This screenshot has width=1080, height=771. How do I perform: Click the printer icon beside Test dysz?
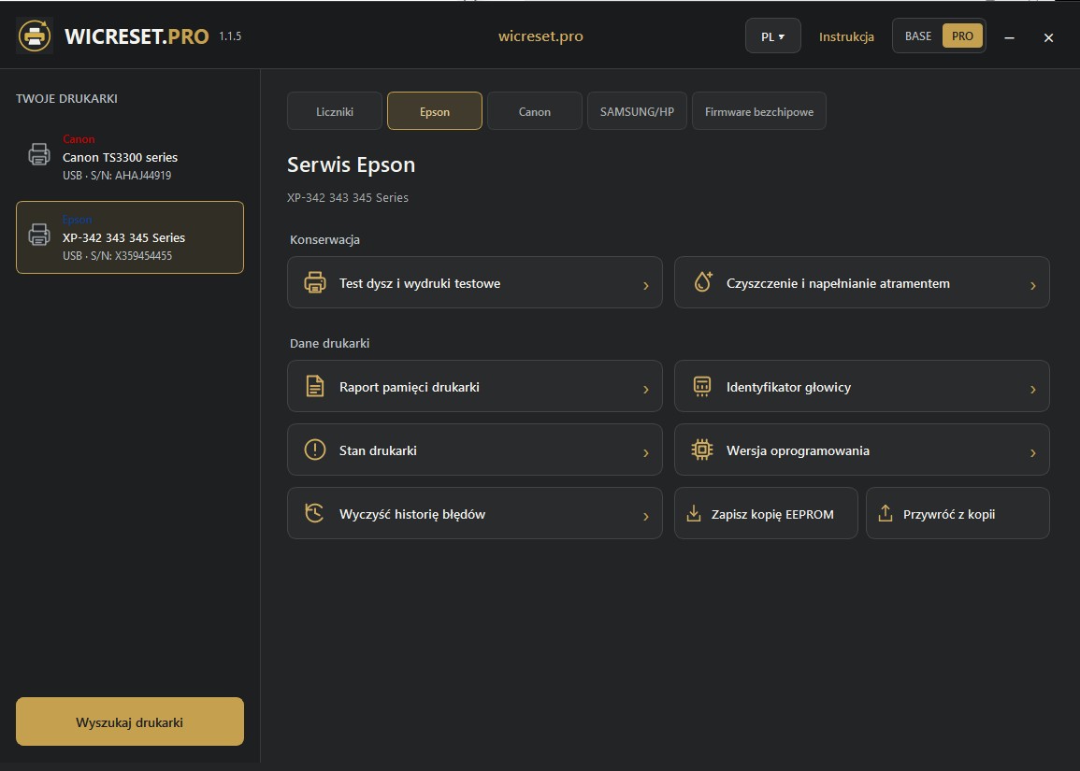pyautogui.click(x=315, y=282)
